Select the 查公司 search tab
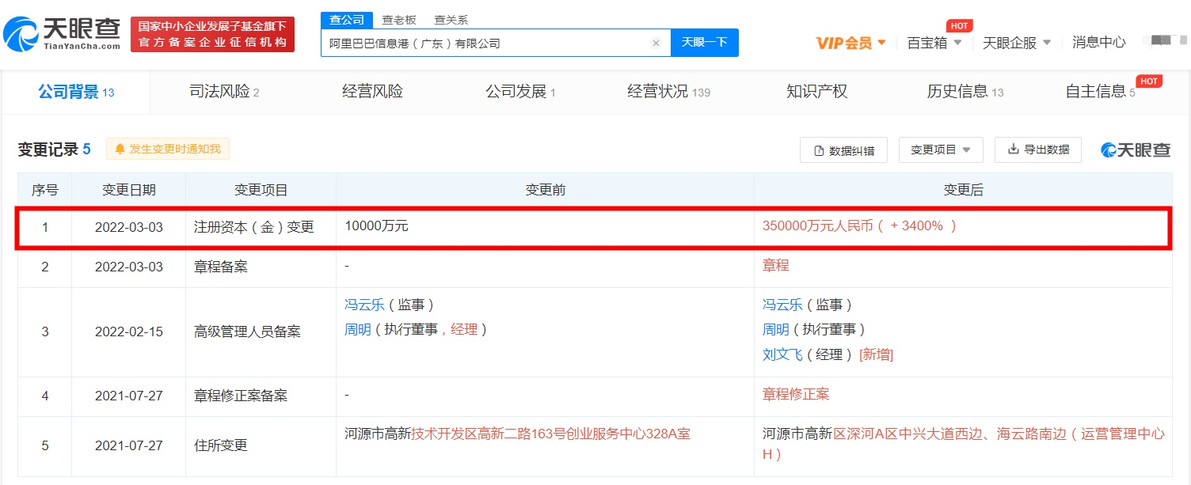 [x=346, y=20]
